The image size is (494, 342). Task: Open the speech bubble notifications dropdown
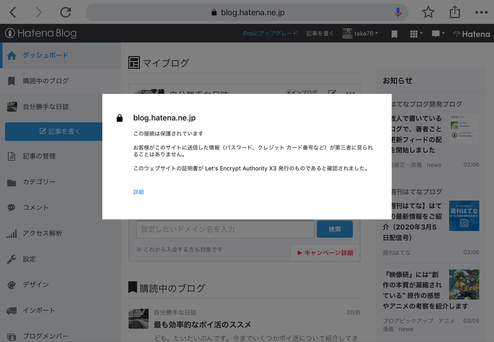438,34
